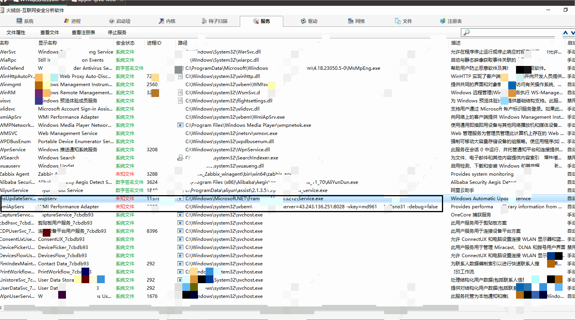Click the 查看注册表 toolbar button
Image resolution: width=575 pixels, height=320 pixels.
pos(83,33)
